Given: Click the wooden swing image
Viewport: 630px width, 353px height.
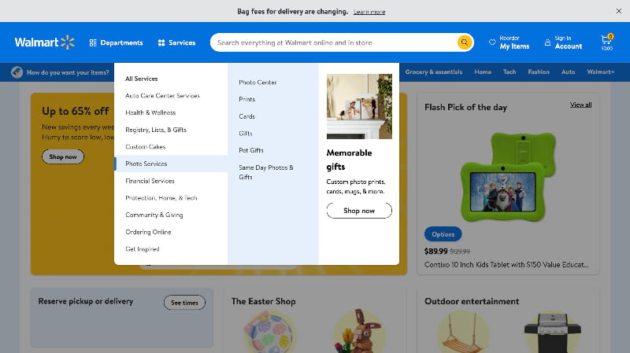Looking at the screenshot, I should coord(463,331).
